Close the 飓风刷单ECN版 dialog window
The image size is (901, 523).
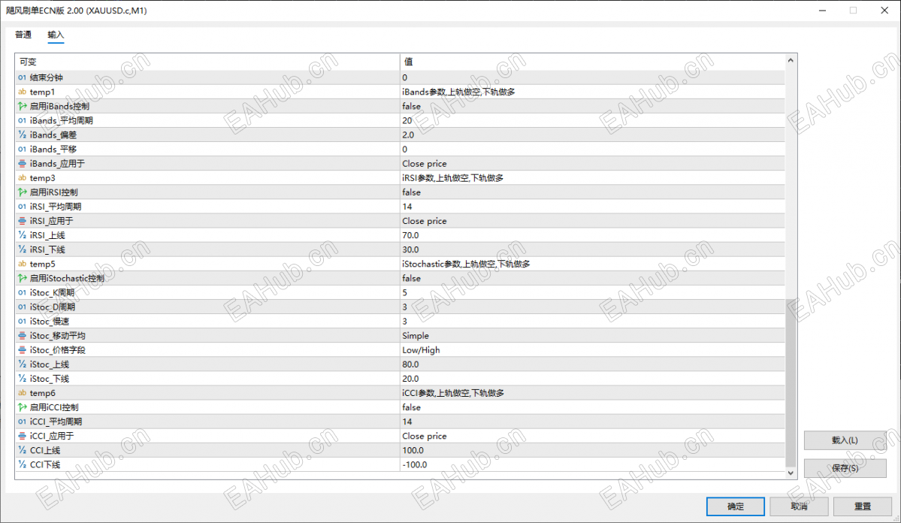click(x=884, y=11)
